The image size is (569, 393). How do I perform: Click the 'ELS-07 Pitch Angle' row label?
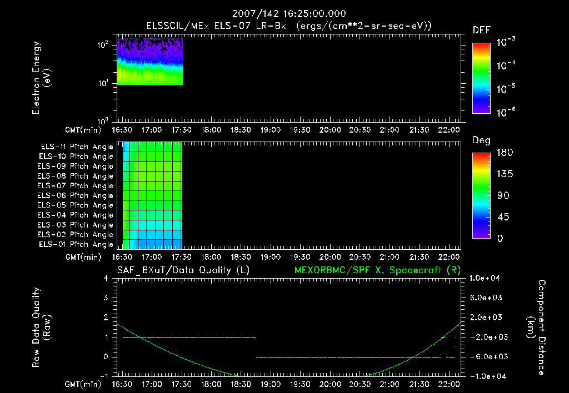(x=75, y=185)
